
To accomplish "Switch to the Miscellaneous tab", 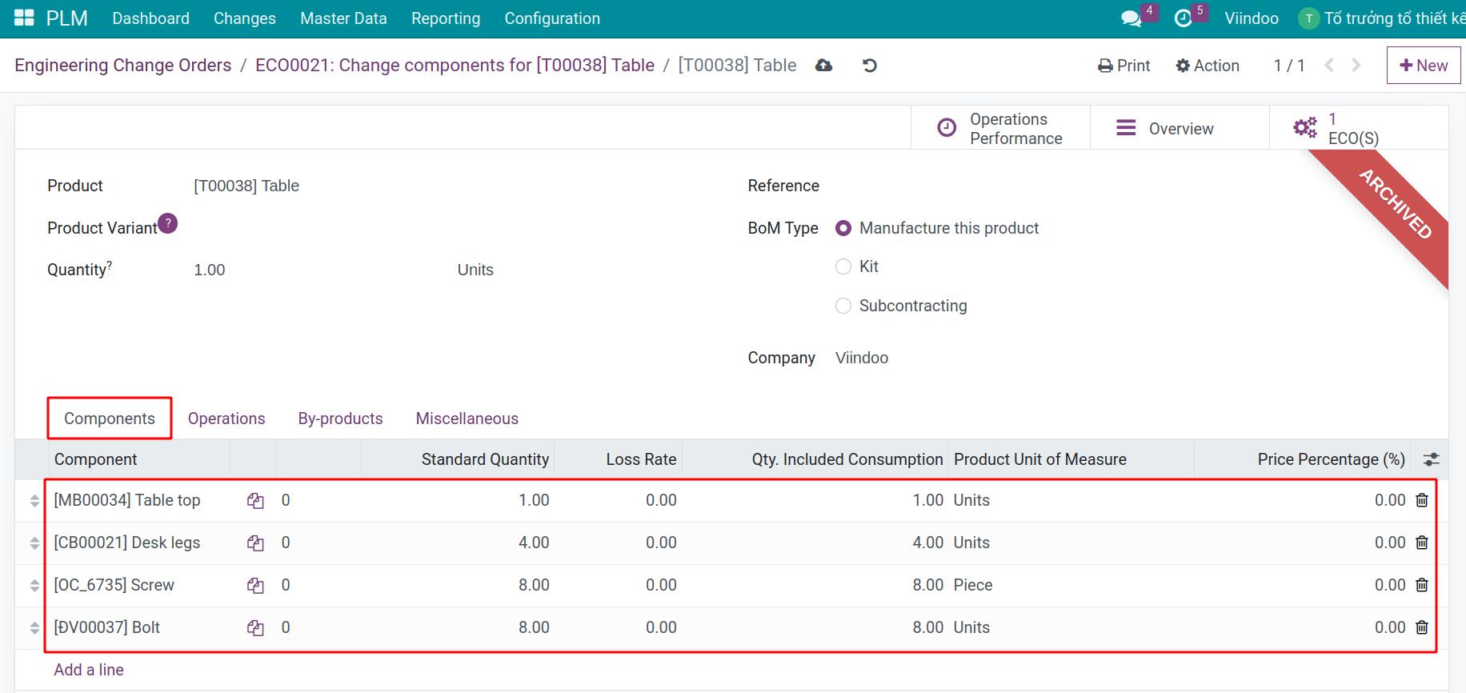I will pyautogui.click(x=467, y=419).
